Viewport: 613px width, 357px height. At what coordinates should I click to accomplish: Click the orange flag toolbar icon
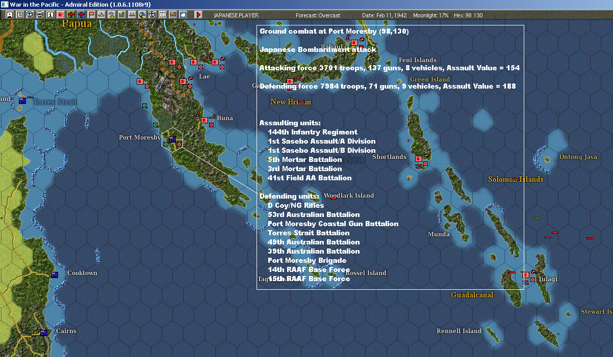point(92,15)
